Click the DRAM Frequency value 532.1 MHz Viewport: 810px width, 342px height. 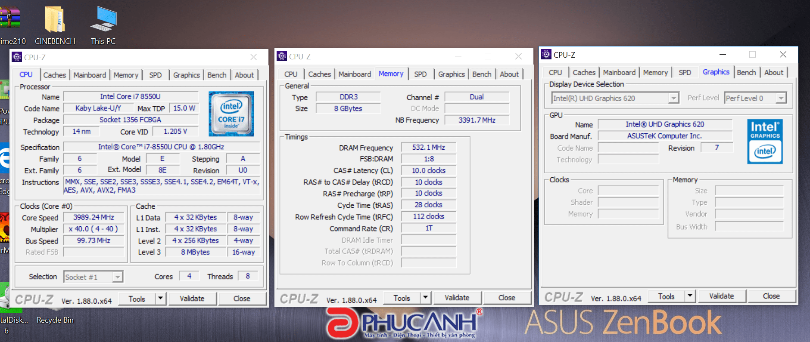[429, 147]
